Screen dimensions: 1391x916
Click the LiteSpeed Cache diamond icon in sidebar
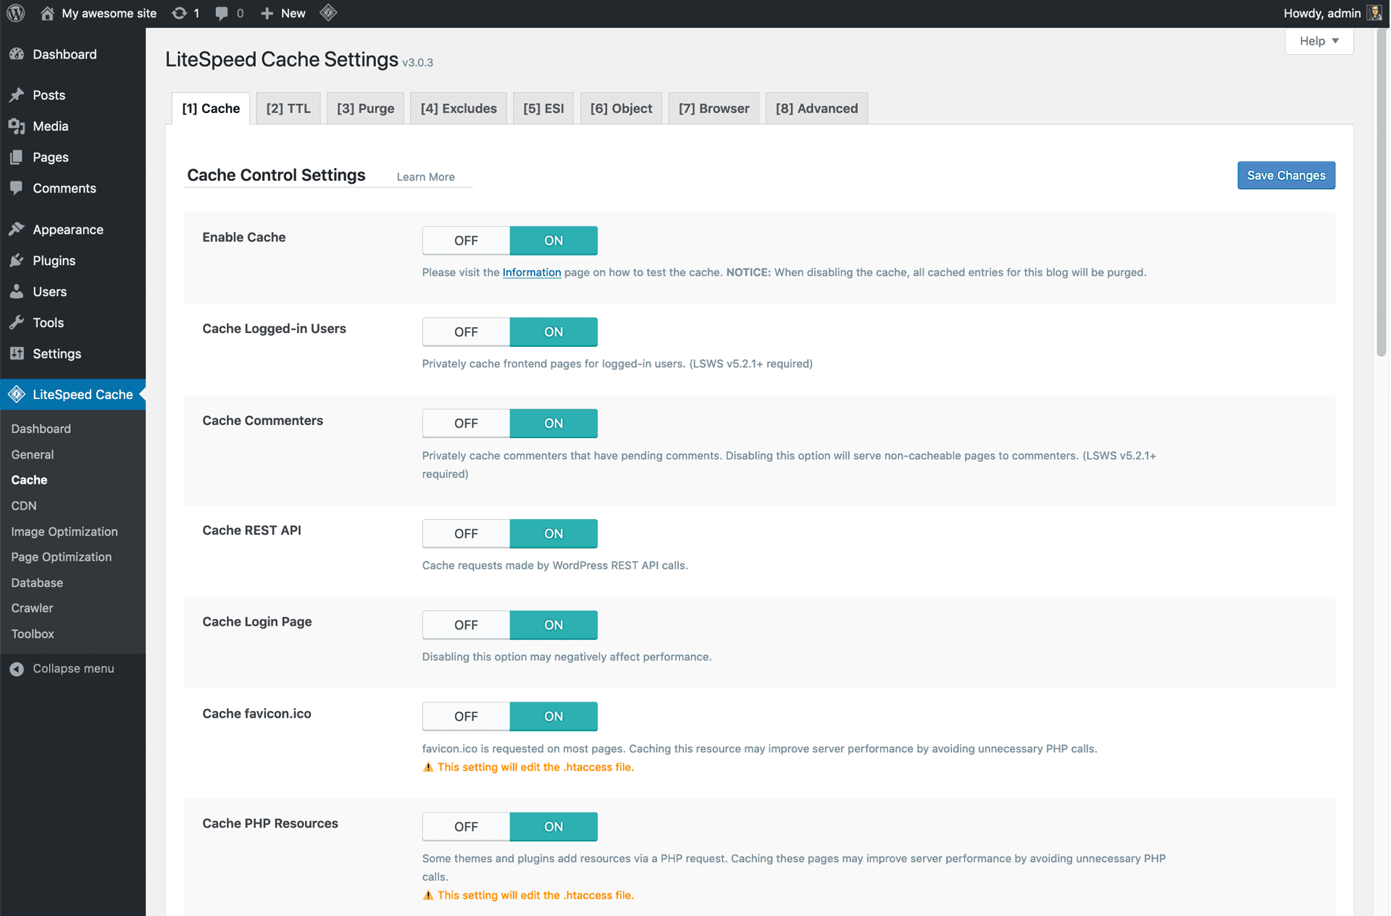click(16, 394)
